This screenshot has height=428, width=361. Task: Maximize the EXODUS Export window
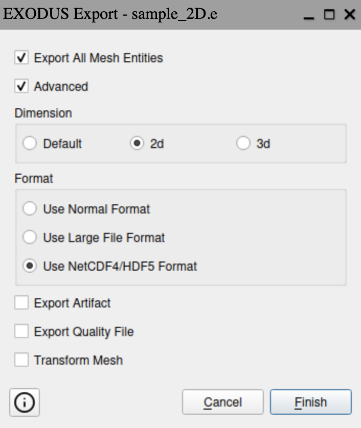[329, 15]
